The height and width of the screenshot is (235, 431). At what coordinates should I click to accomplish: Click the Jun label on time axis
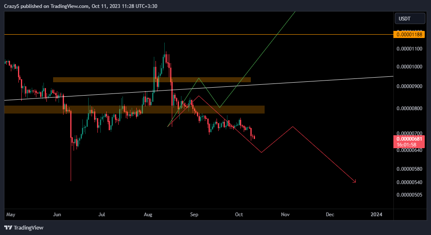(x=57, y=215)
